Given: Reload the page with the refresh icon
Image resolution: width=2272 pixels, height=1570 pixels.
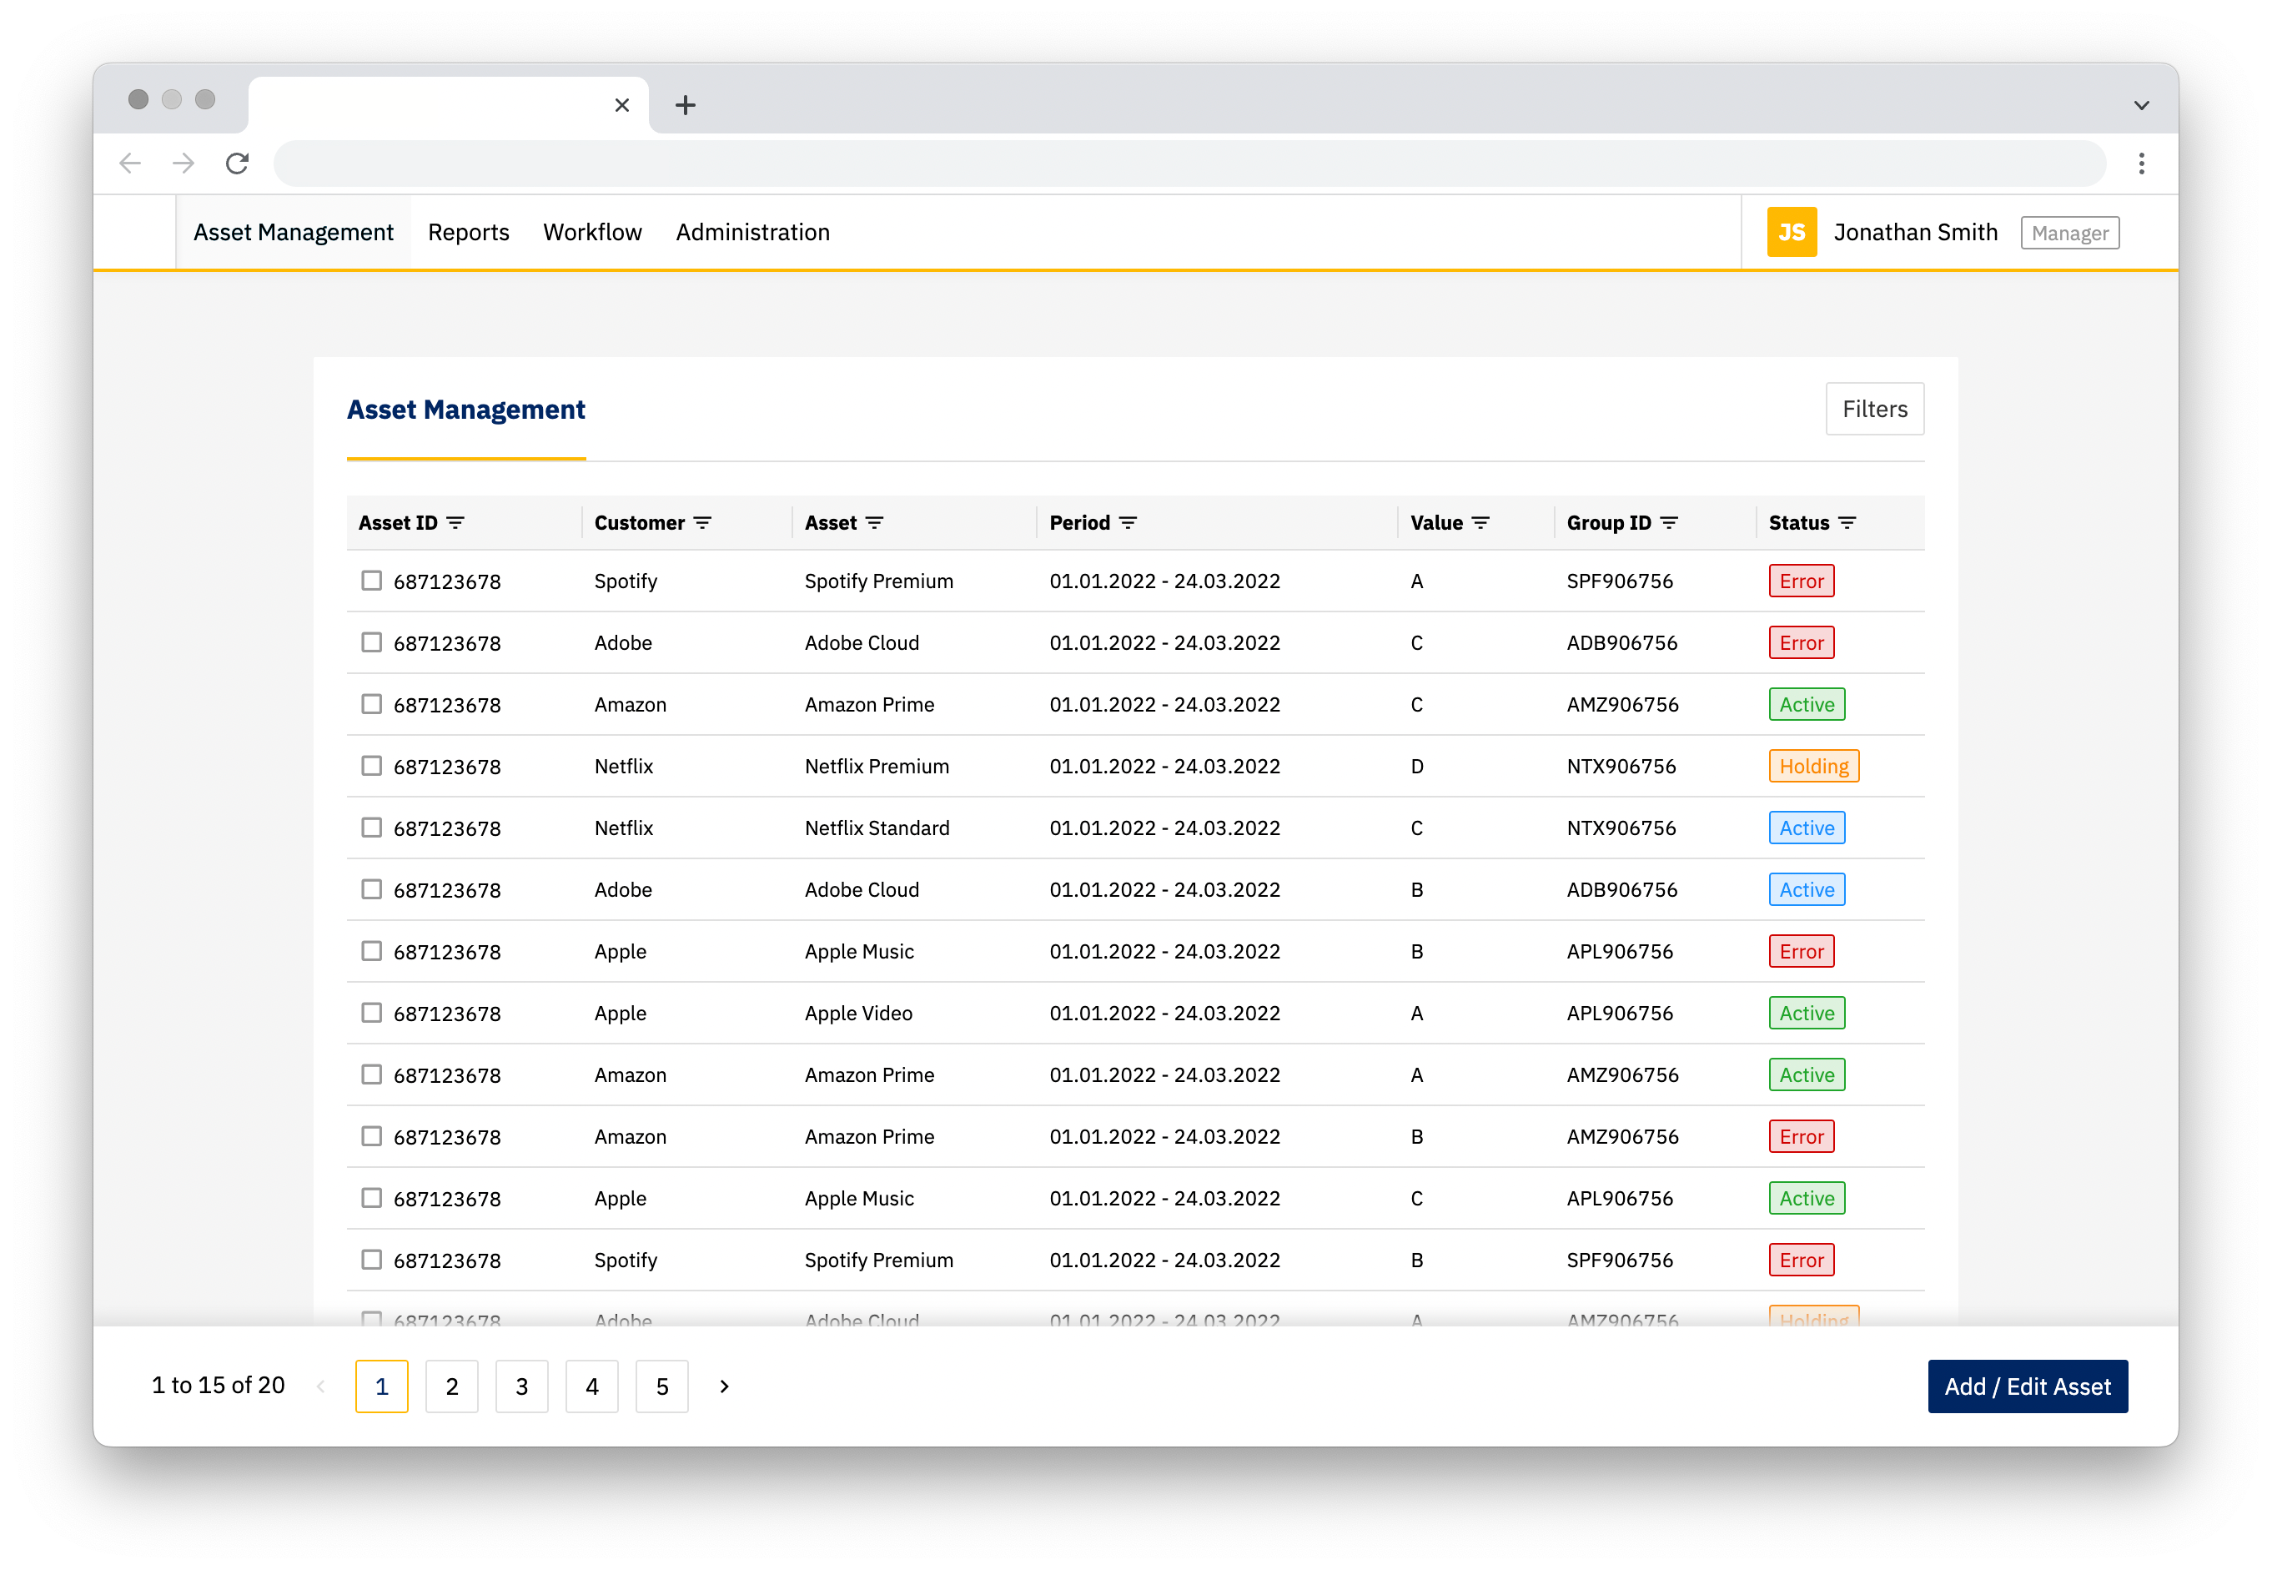Looking at the screenshot, I should (x=237, y=164).
